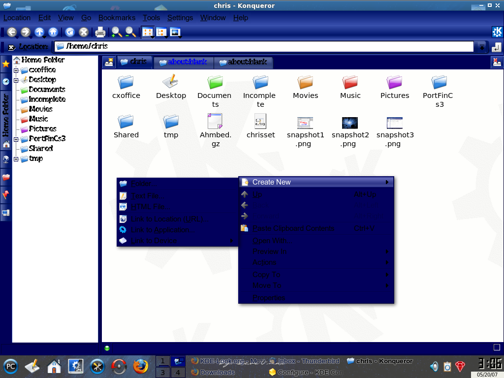Open the History sidebar clock panel
The width and height of the screenshot is (504, 378).
coord(6,82)
